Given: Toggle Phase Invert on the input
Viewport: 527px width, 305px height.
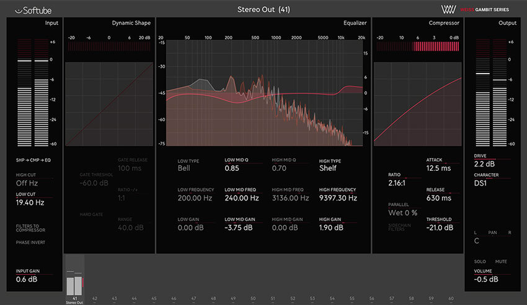Looking at the screenshot, I should pyautogui.click(x=30, y=243).
